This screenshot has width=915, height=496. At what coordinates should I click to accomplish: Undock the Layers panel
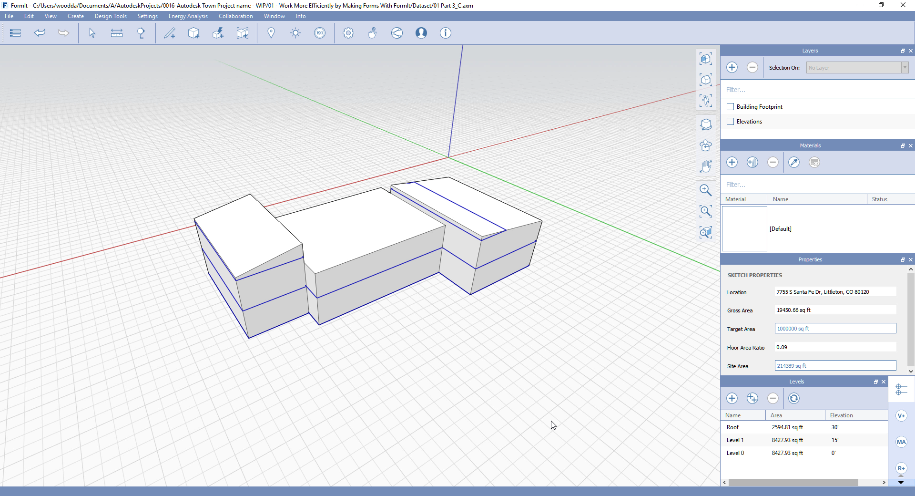[903, 51]
